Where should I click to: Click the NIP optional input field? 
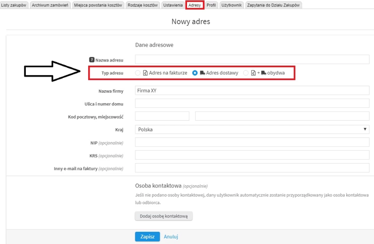coord(252,142)
